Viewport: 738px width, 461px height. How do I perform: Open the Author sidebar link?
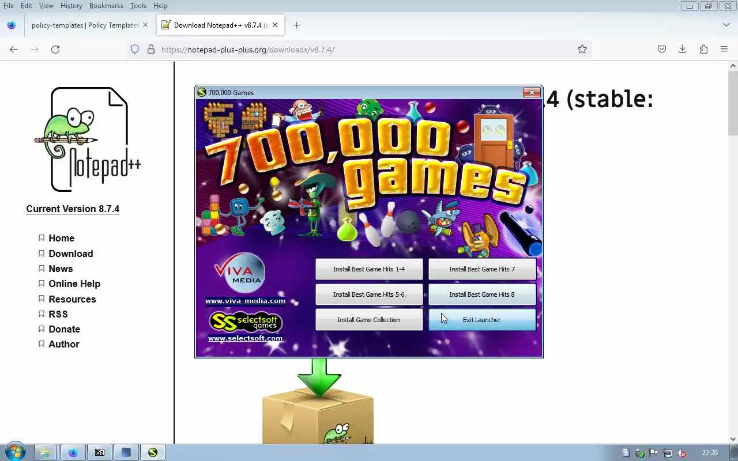64,344
